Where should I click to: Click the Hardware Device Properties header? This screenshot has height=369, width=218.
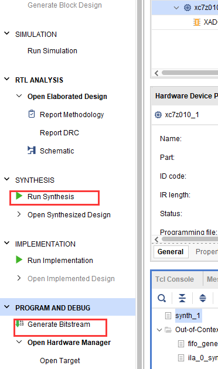pyautogui.click(x=185, y=96)
